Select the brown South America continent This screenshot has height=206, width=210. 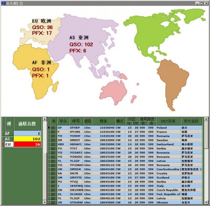coord(172,83)
